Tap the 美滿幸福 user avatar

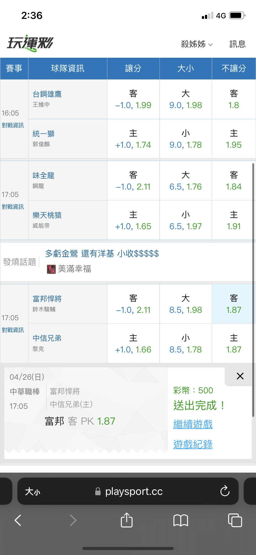click(51, 269)
